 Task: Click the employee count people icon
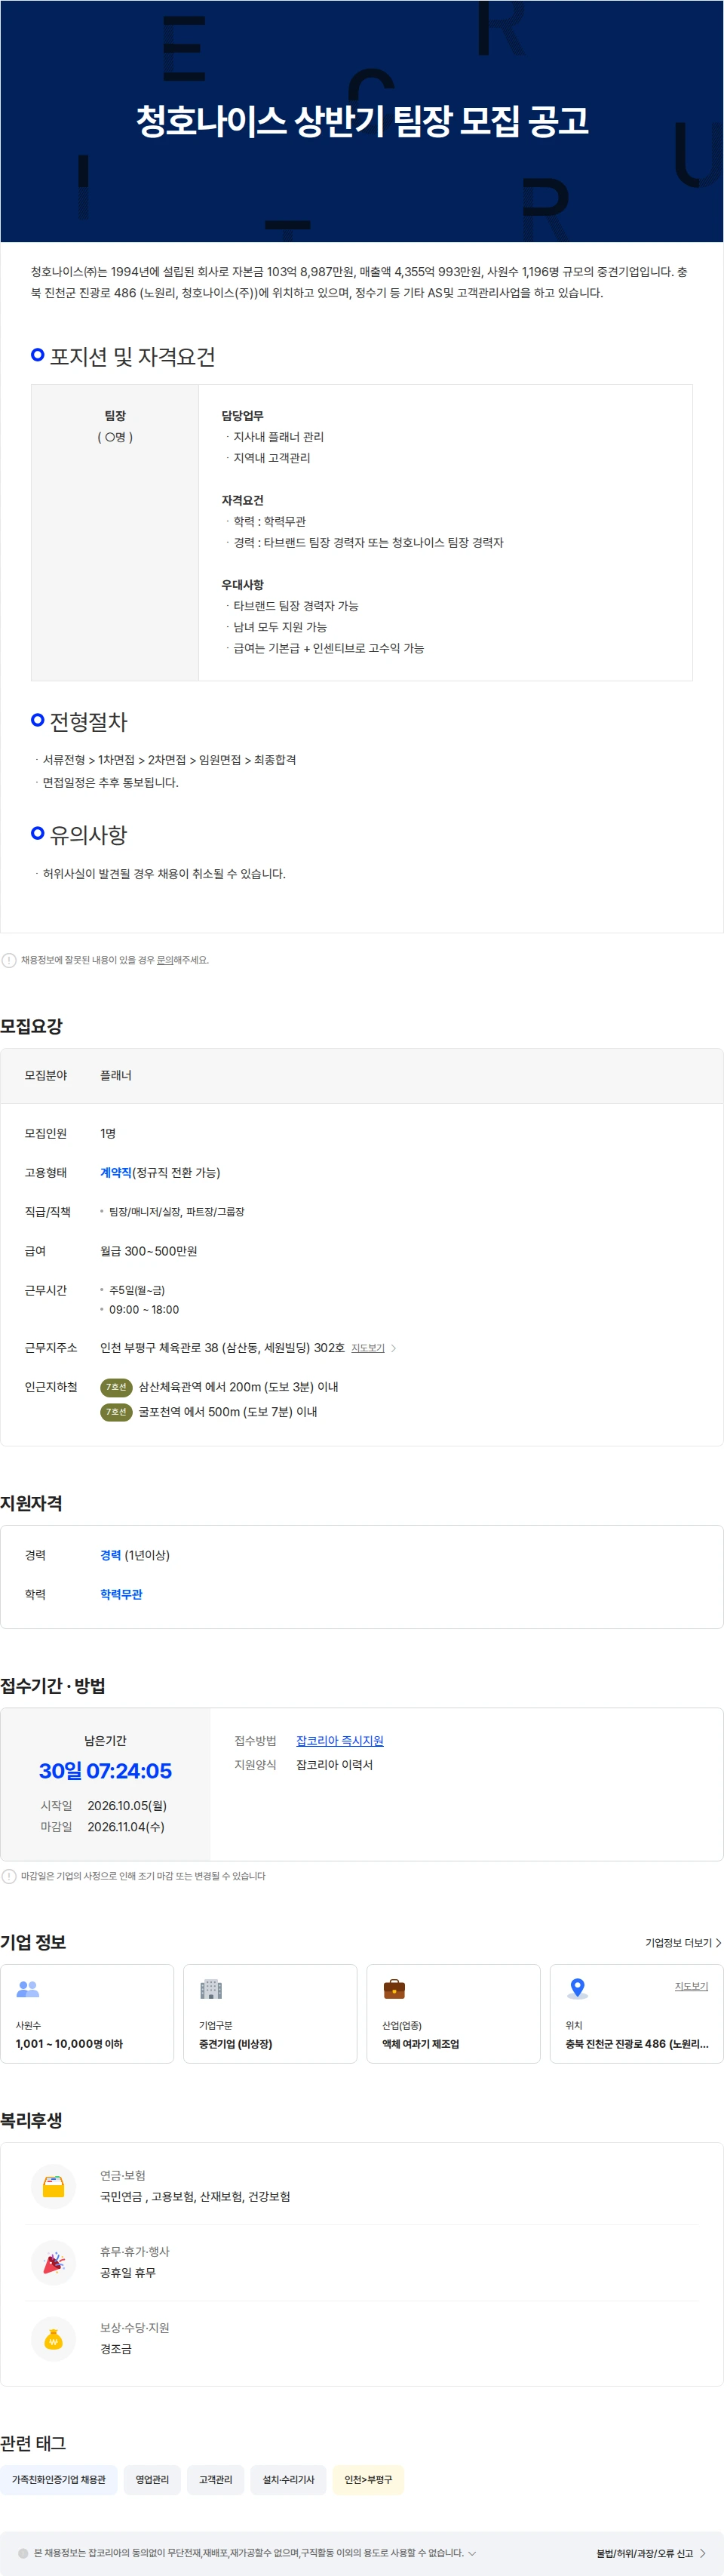[x=28, y=1988]
